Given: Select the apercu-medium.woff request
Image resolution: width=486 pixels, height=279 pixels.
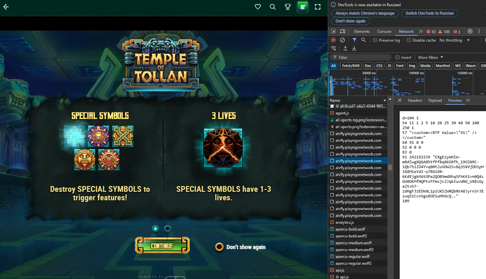Looking at the screenshot, I should [x=358, y=243].
